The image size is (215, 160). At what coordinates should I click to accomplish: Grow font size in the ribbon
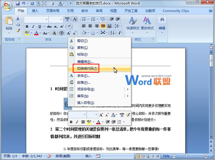click(x=68, y=33)
